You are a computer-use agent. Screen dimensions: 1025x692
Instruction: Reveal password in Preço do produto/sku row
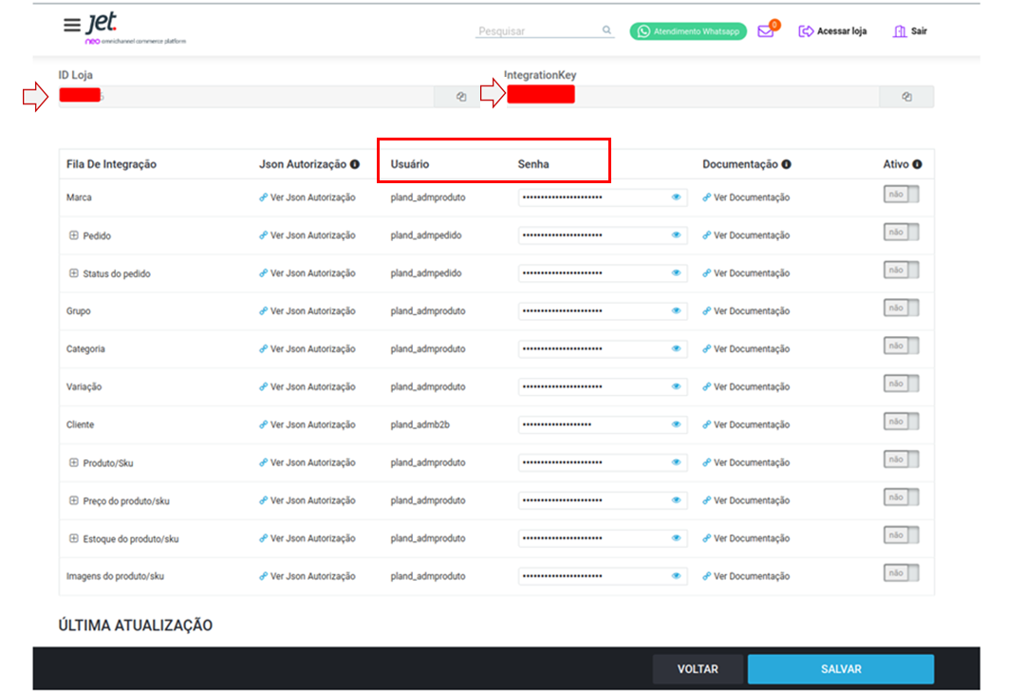pos(676,500)
